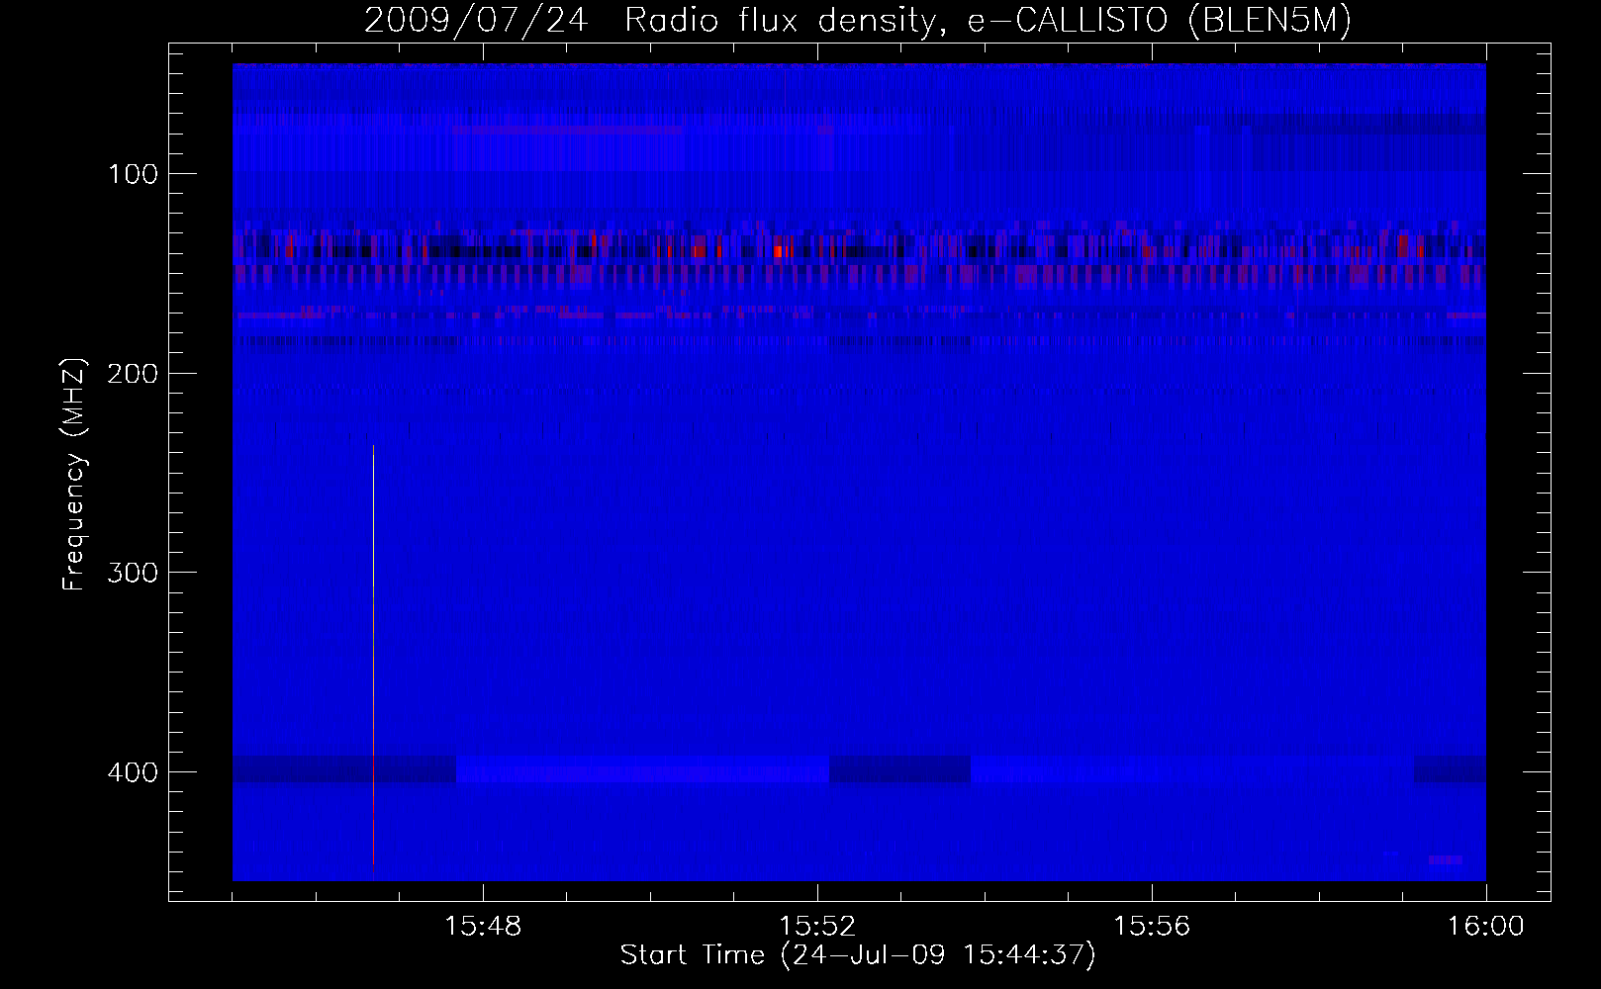Click the thin white vertical spike in spectrogram
The height and width of the screenshot is (989, 1601).
click(x=373, y=655)
